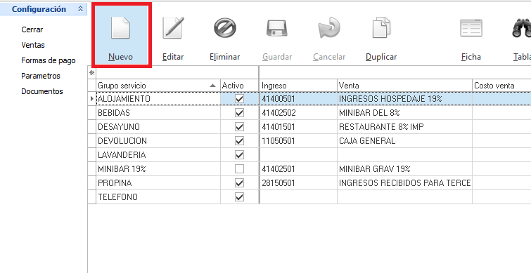
Task: Click the Ficha button label
Action: pyautogui.click(x=471, y=57)
